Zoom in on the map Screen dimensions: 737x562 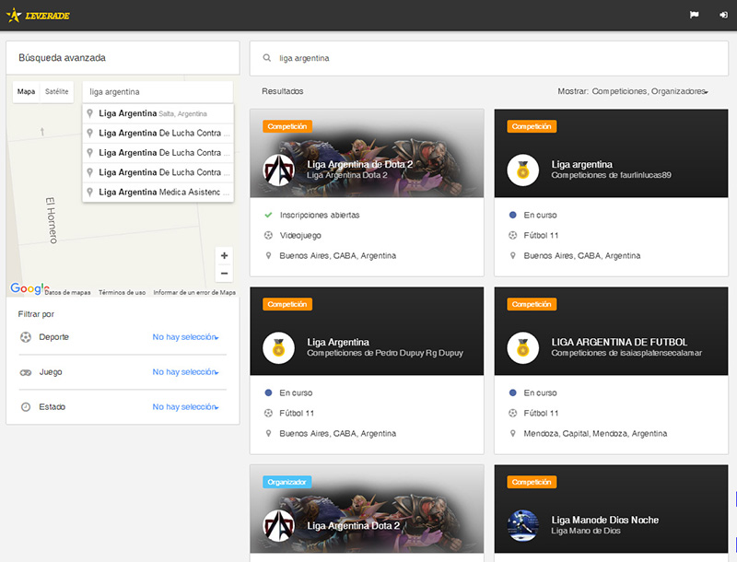click(224, 256)
